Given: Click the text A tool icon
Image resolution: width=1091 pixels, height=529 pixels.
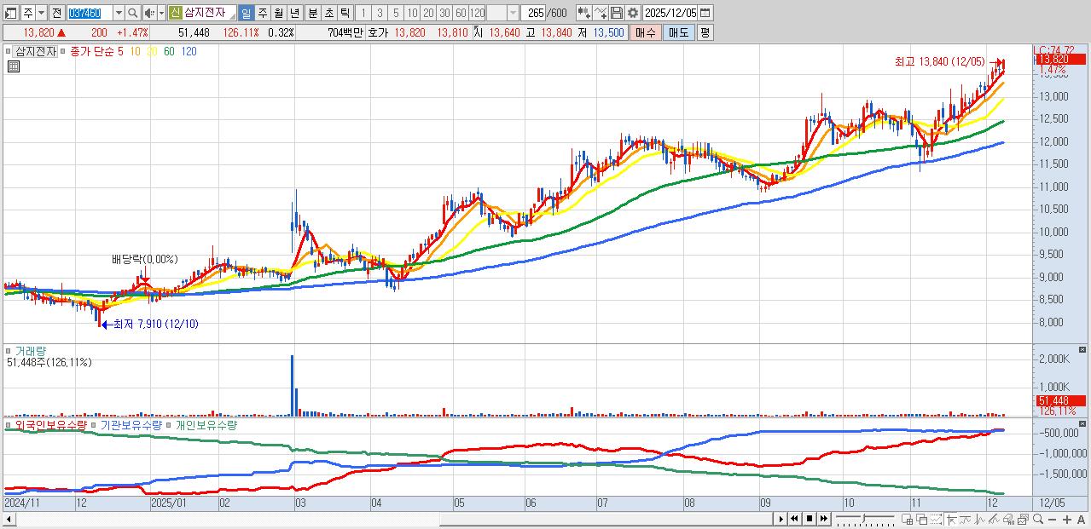Looking at the screenshot, I should (x=1082, y=520).
